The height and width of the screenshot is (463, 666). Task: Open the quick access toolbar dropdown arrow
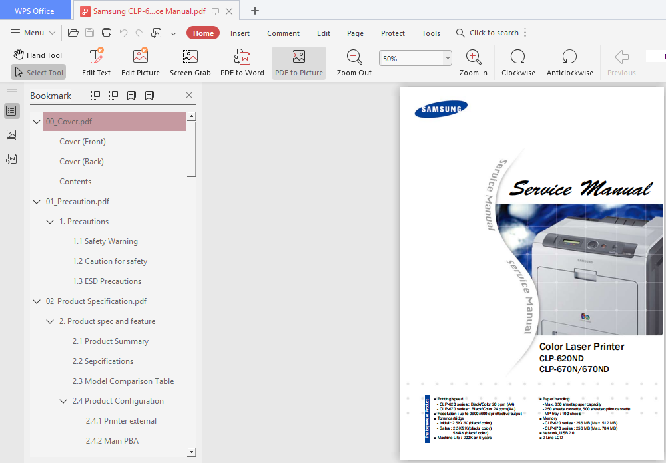pos(173,33)
